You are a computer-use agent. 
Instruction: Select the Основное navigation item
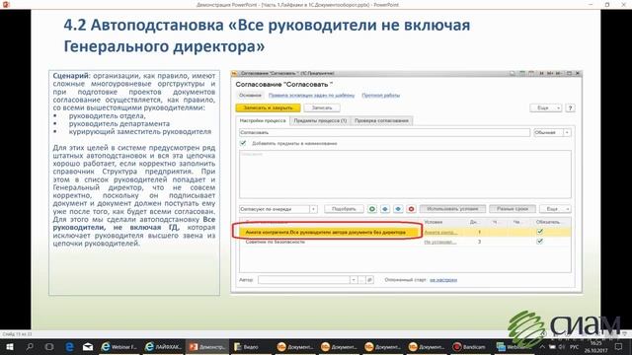click(250, 96)
